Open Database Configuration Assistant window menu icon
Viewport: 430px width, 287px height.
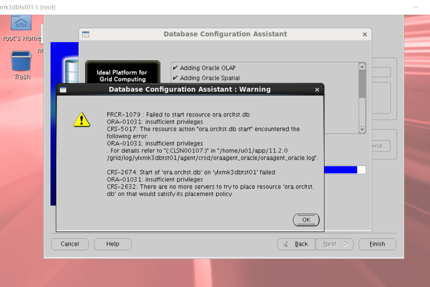tap(86, 35)
